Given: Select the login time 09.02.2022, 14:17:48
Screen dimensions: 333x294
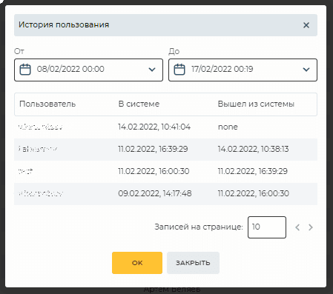Looking at the screenshot, I should pos(155,193).
